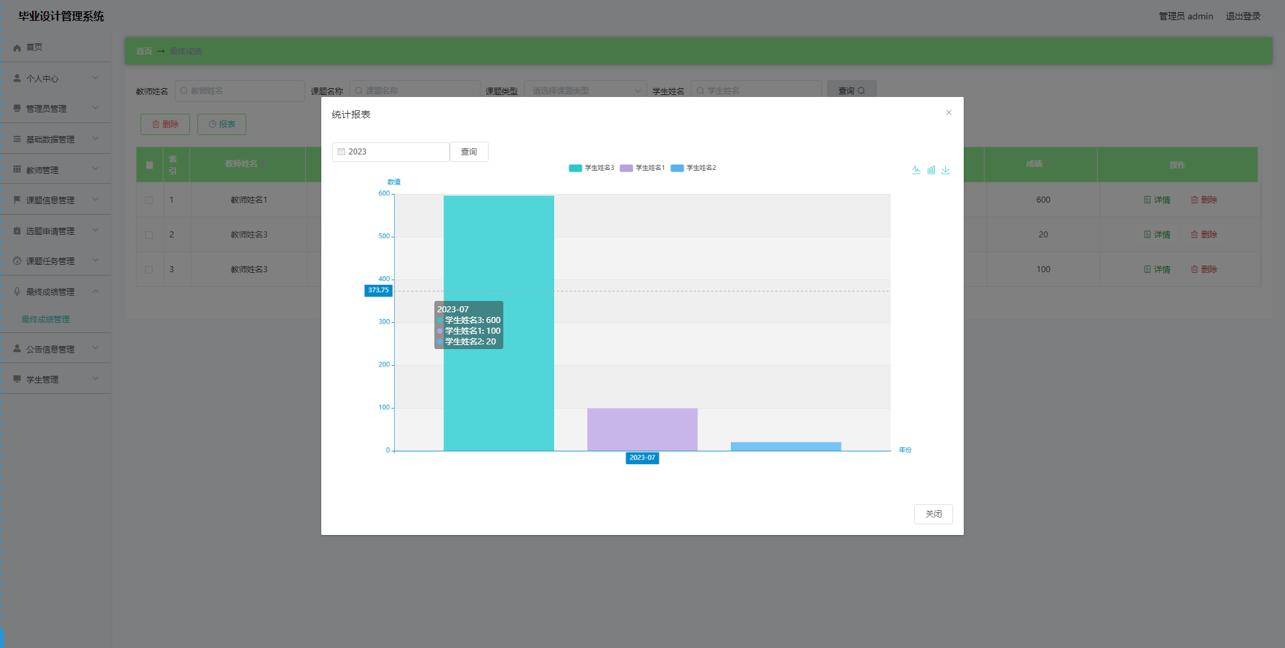Check the row 3 checkbox
This screenshot has height=648, width=1285.
coord(149,269)
